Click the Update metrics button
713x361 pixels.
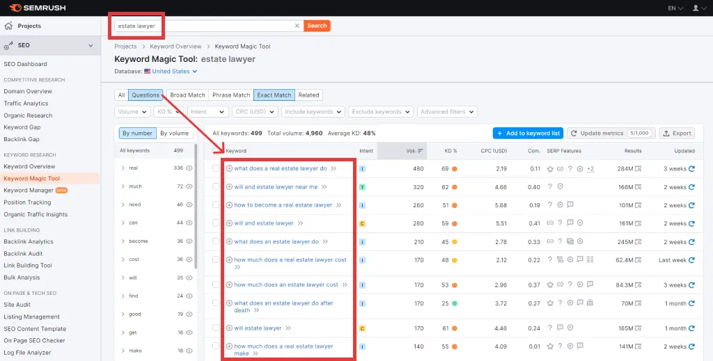click(x=611, y=133)
